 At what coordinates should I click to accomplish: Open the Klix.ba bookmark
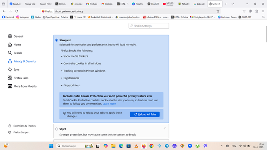point(36,17)
